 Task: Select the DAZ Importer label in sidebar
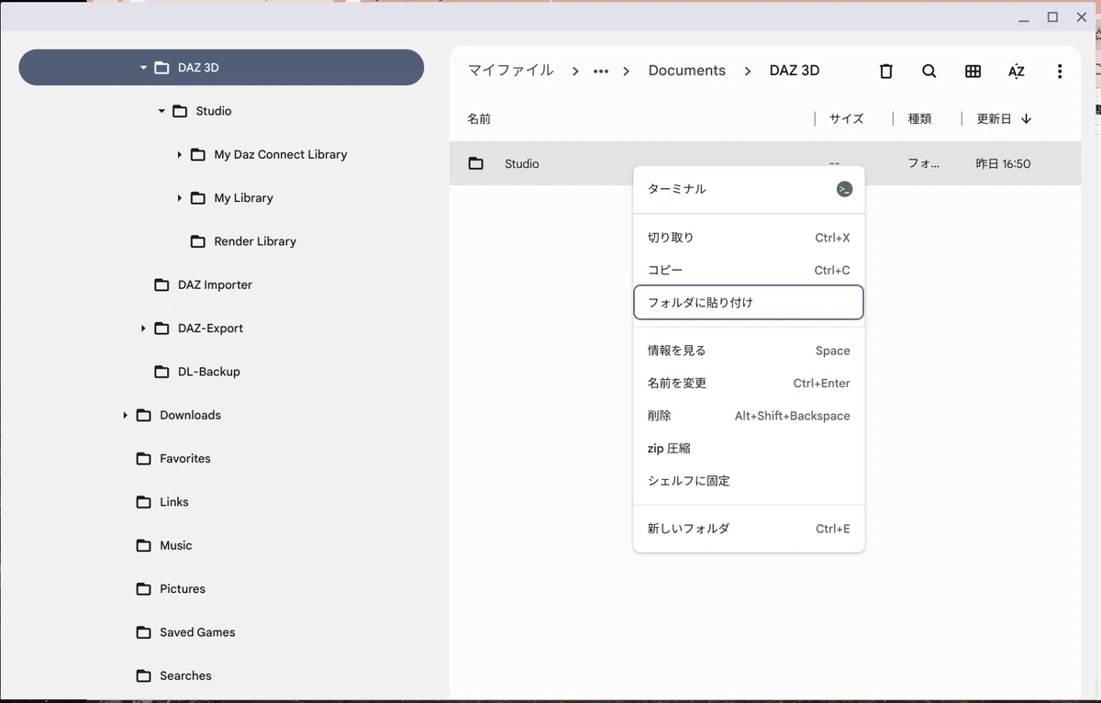pyautogui.click(x=215, y=285)
